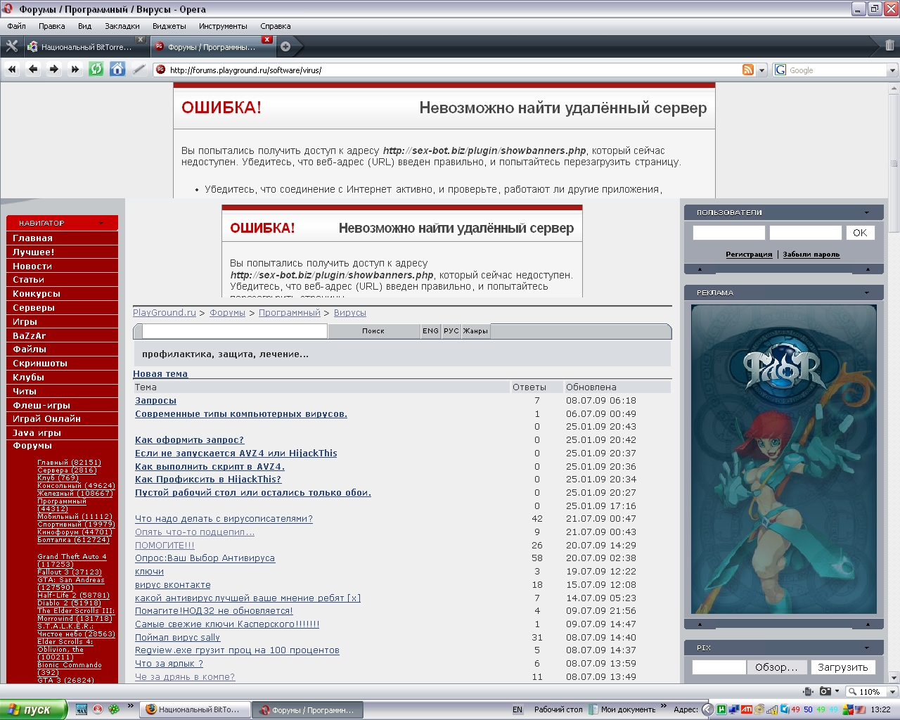This screenshot has height=720, width=900.
Task: Collapse the РЕКЛАМА panel arrow
Action: [866, 292]
